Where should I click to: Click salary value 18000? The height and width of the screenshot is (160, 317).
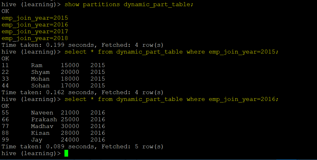click(x=70, y=79)
